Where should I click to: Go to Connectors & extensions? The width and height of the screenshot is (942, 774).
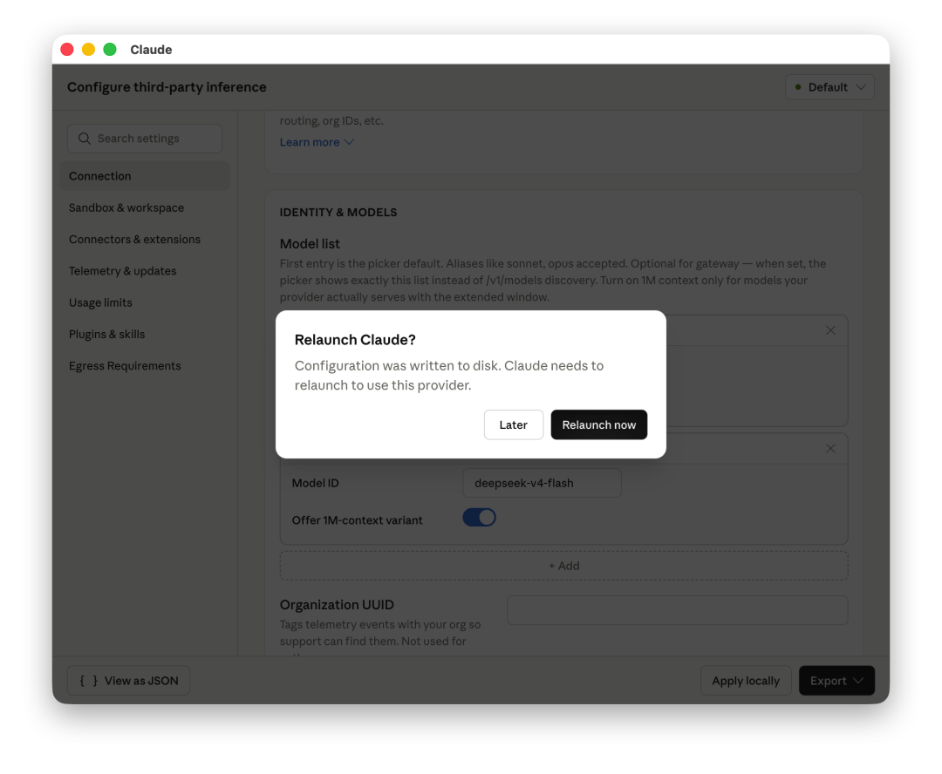click(134, 240)
